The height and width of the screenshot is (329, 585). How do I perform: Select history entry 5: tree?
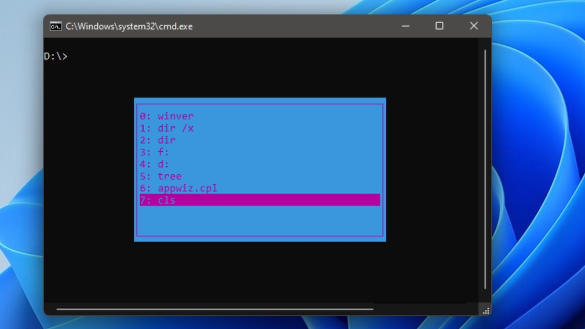259,176
